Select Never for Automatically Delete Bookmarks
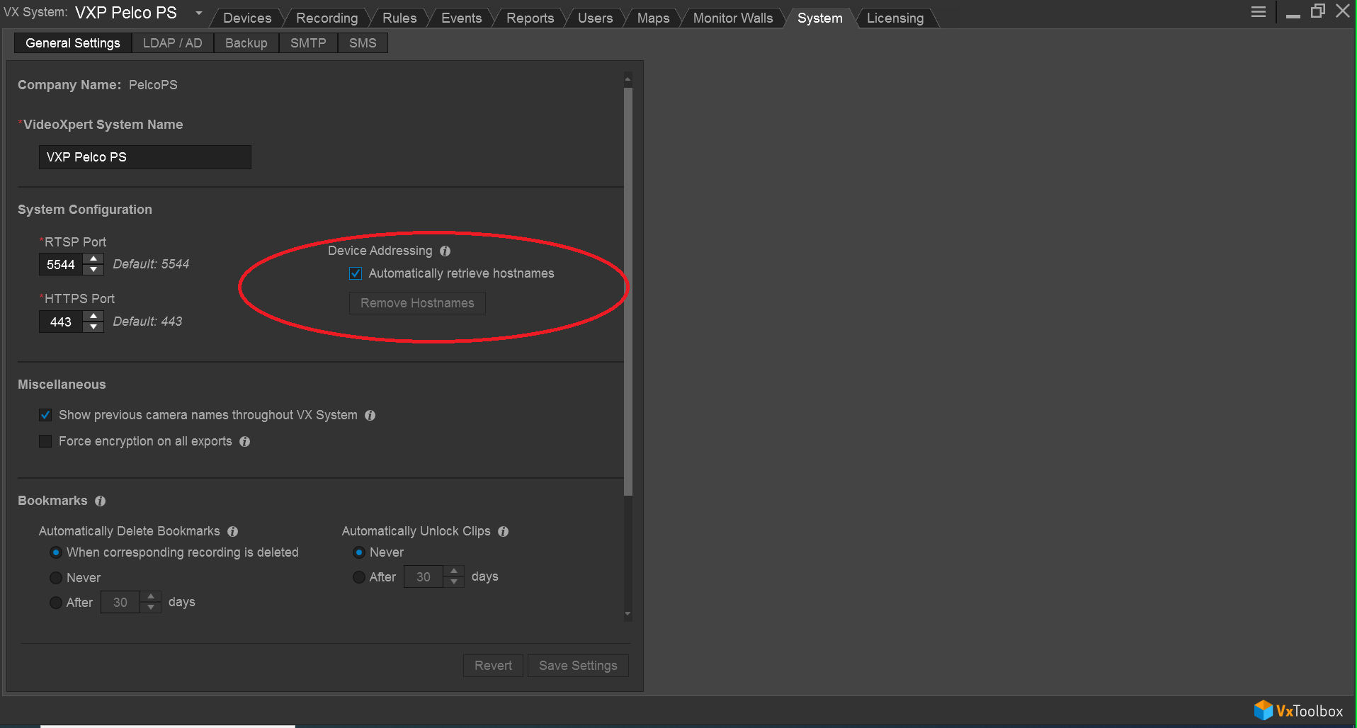This screenshot has width=1357, height=728. [x=56, y=577]
